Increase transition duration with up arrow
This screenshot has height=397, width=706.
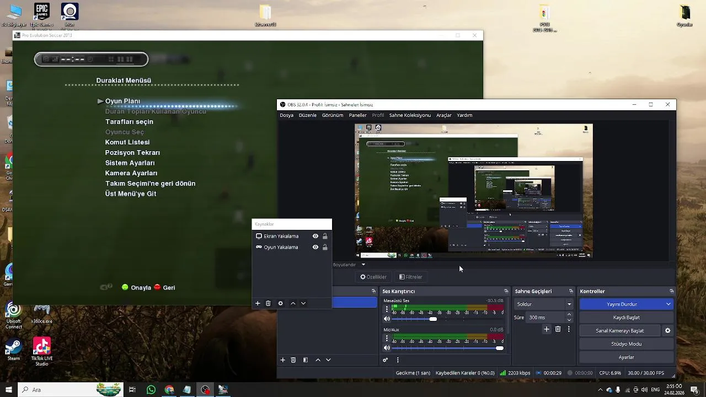[569, 315]
